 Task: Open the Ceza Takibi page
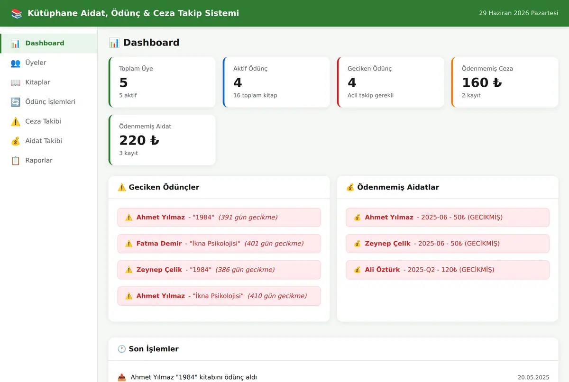(x=49, y=121)
